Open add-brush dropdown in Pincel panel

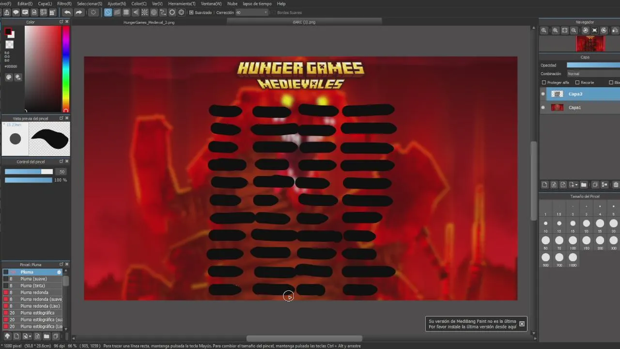[30, 336]
